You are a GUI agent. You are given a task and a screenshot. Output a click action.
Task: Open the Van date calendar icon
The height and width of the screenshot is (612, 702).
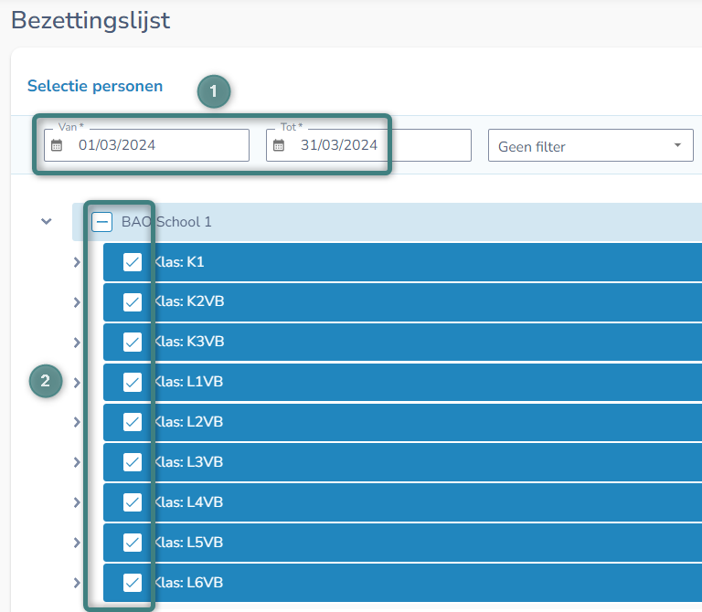point(57,145)
